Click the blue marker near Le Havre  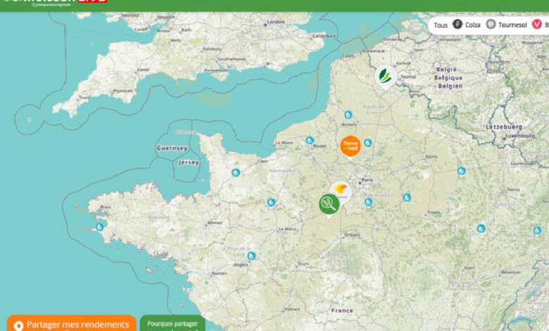tap(310, 140)
